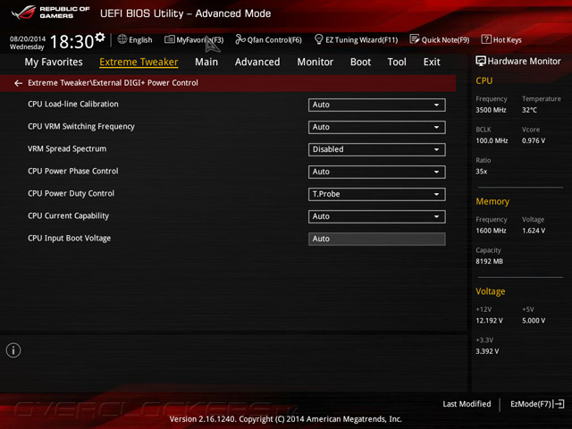Viewport: 572px width, 429px height.
Task: Click the CPU Power Phase Control label
Action: pos(73,171)
